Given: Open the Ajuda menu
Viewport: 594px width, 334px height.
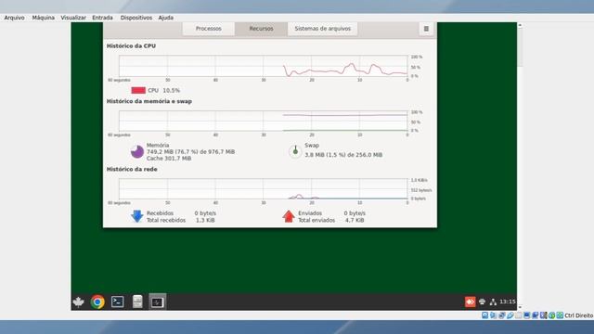Looking at the screenshot, I should [x=166, y=18].
